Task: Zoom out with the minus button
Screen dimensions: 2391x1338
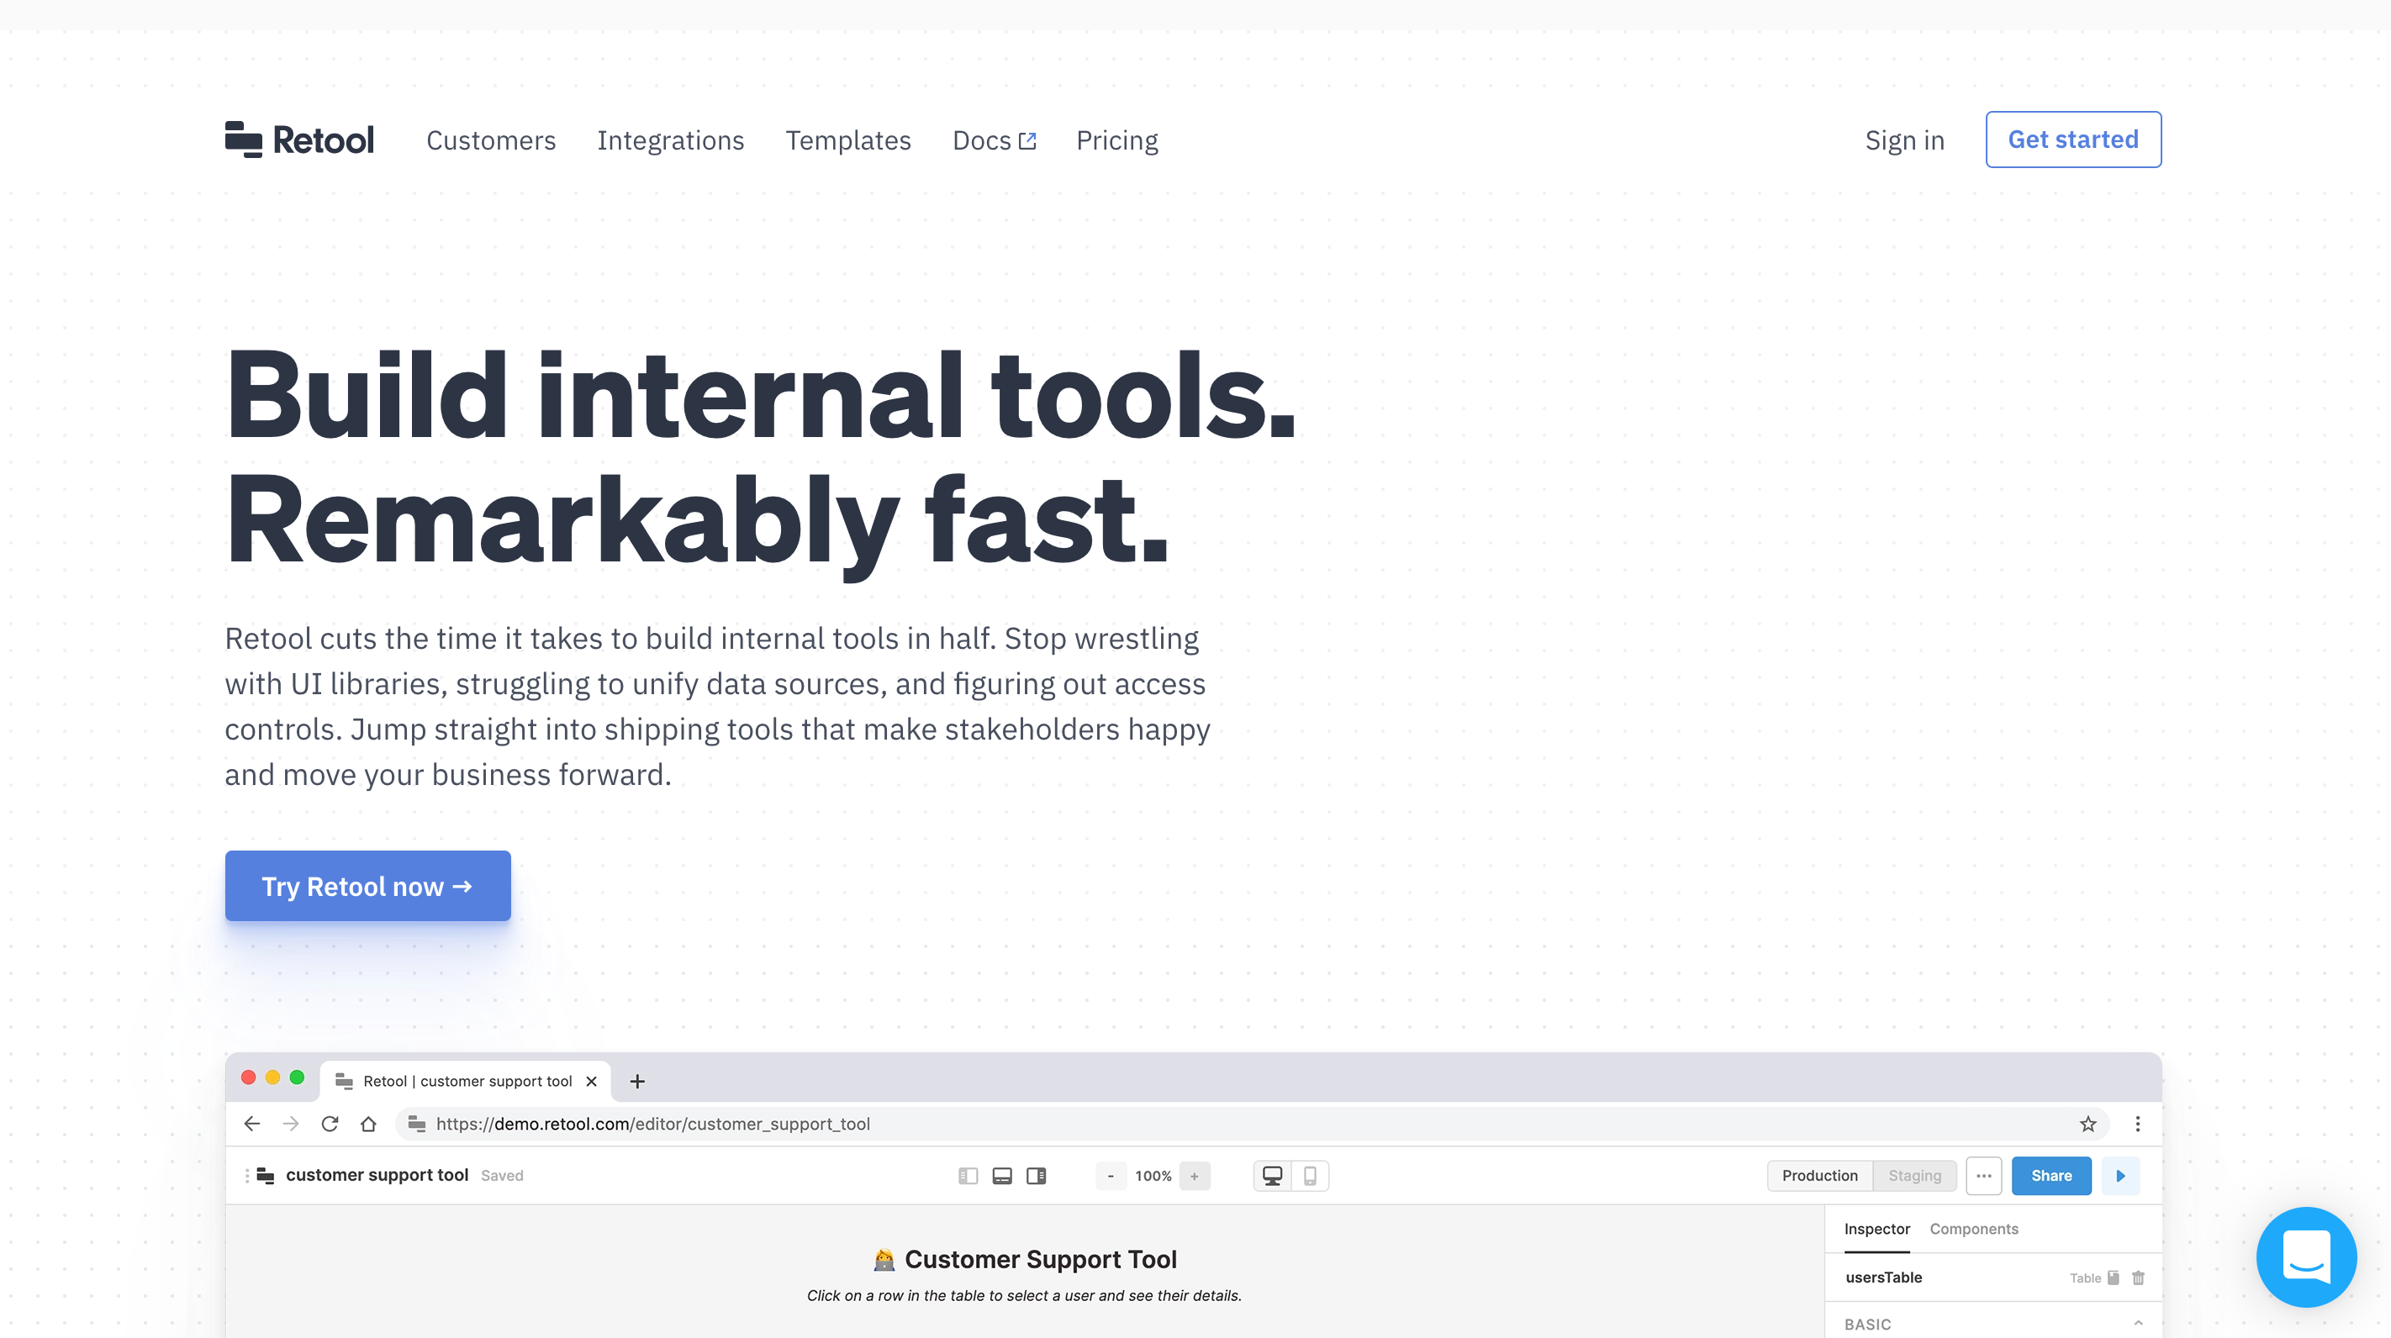Action: [1110, 1176]
